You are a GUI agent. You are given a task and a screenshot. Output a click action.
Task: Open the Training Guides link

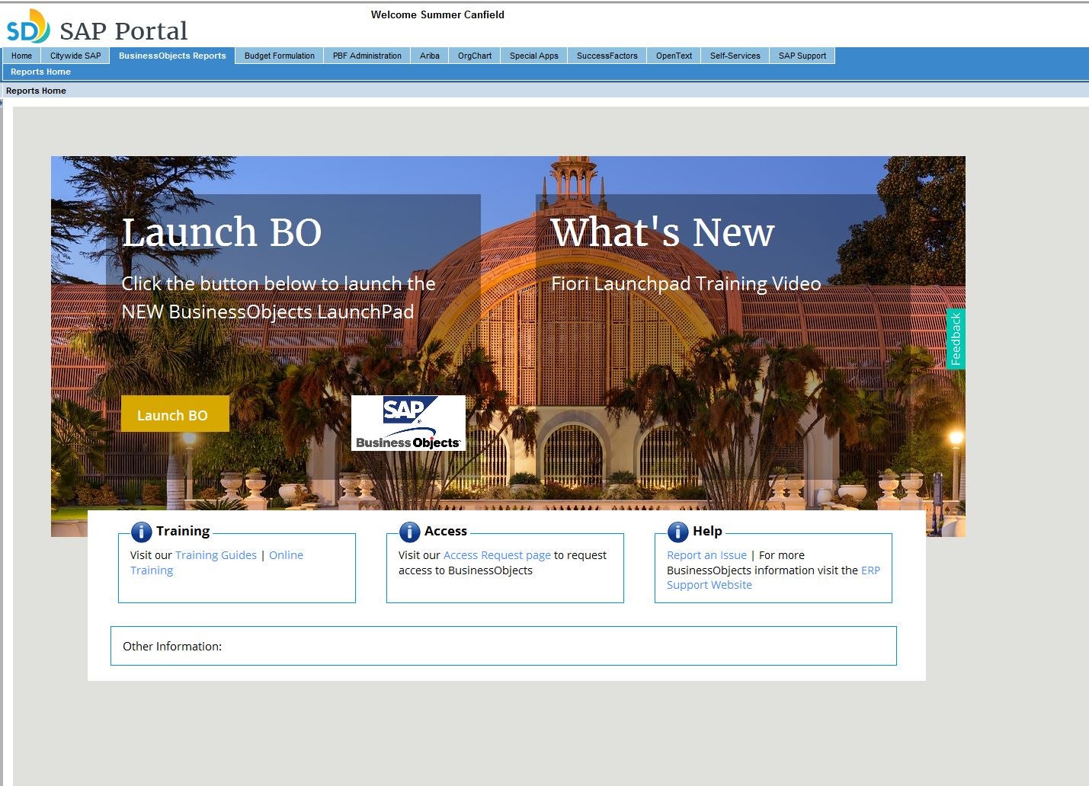tap(216, 555)
